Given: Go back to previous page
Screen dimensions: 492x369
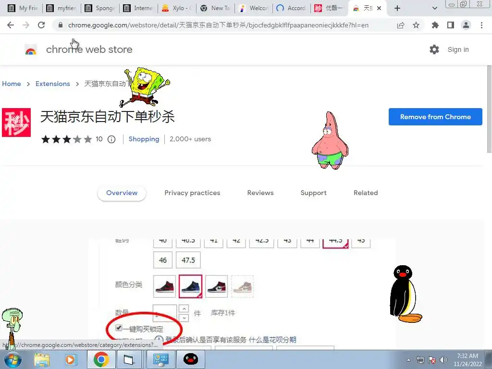Looking at the screenshot, I should coord(11,25).
